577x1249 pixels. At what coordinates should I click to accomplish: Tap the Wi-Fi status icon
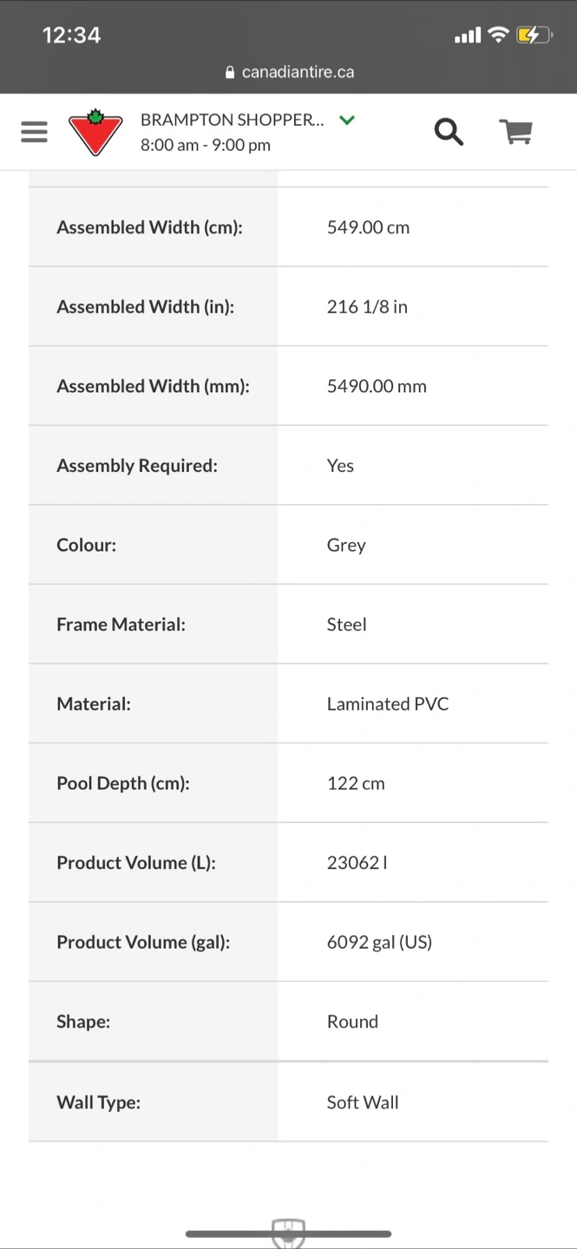click(x=498, y=35)
